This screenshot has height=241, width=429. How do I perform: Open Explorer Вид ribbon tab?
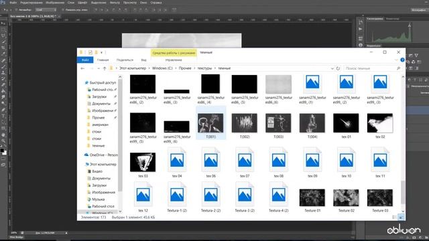click(143, 60)
